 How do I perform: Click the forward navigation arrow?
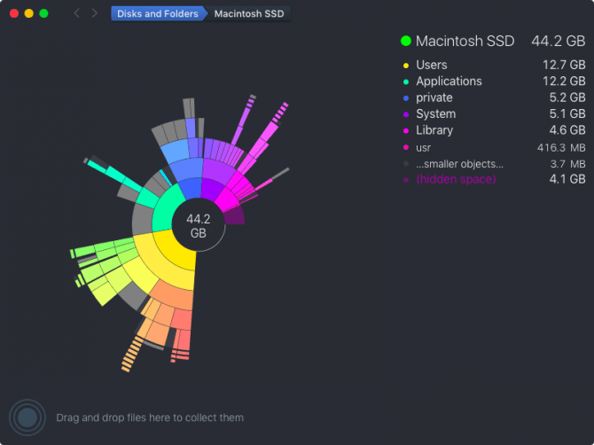tap(95, 13)
